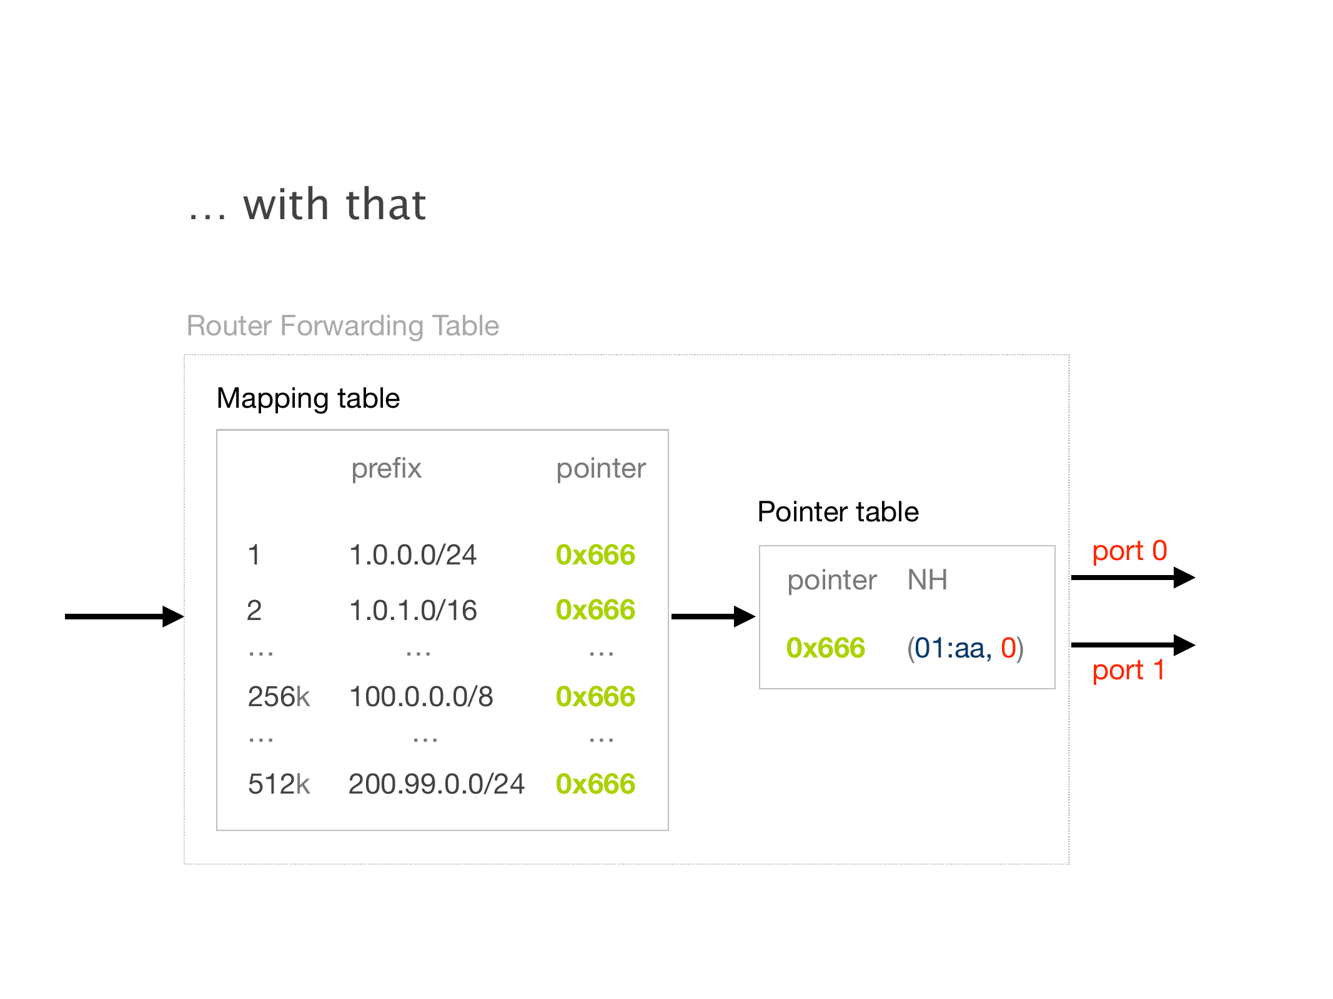Viewport: 1333px width, 999px height.
Task: Click the black arrow under port 0
Action: click(1132, 578)
